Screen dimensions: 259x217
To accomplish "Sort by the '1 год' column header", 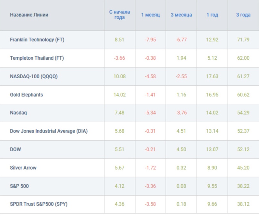I will point(212,15).
